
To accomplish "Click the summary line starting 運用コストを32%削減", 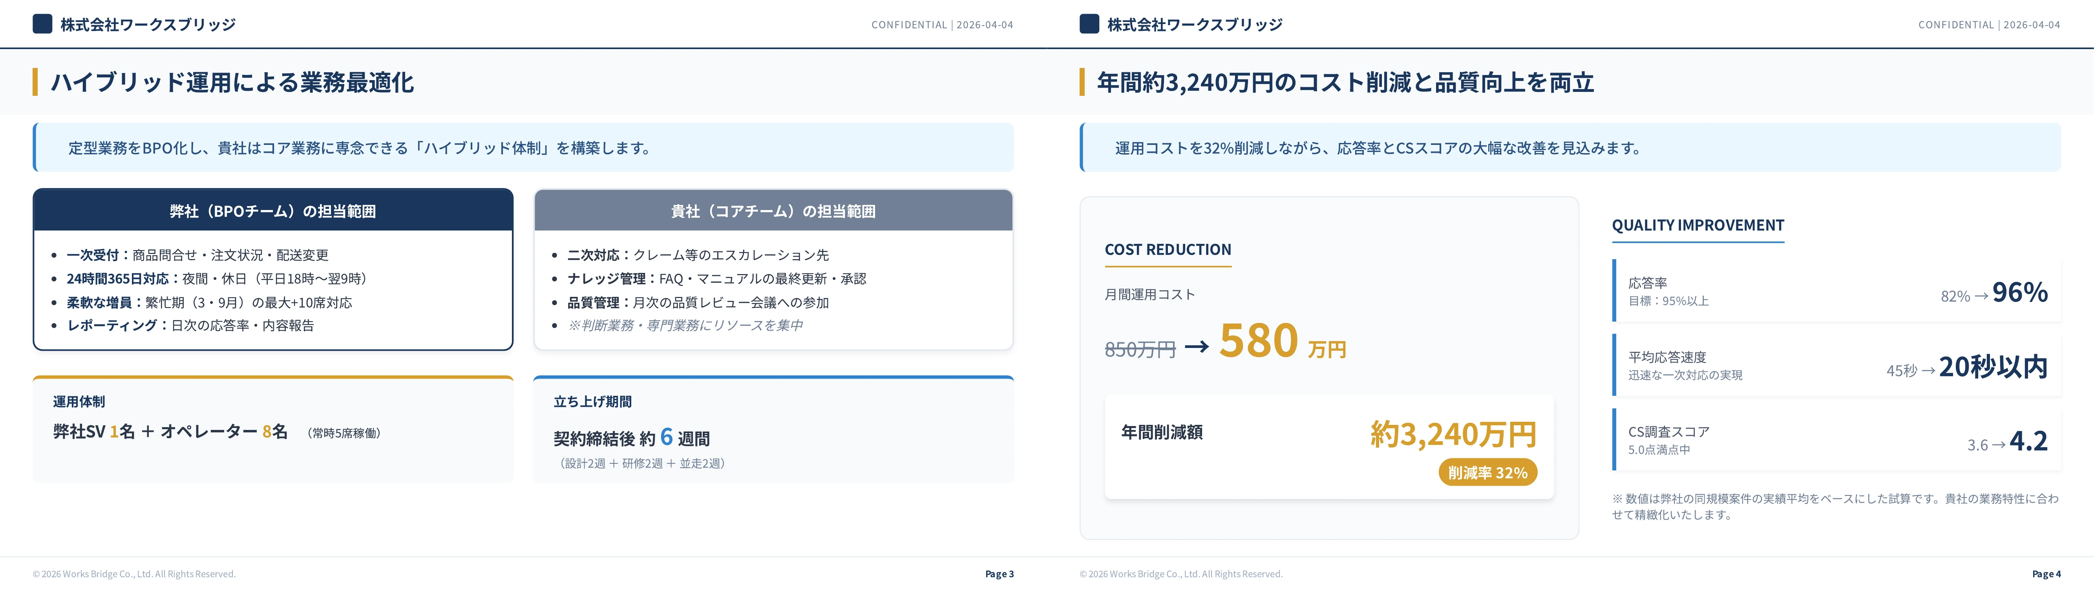I will (1379, 148).
